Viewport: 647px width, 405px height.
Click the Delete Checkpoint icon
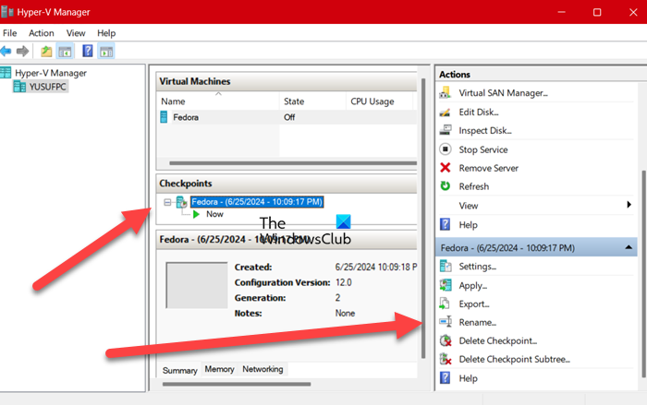point(446,340)
